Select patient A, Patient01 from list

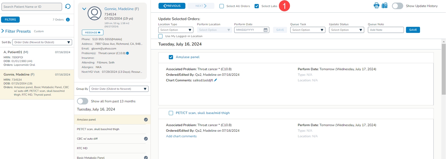click(x=37, y=58)
